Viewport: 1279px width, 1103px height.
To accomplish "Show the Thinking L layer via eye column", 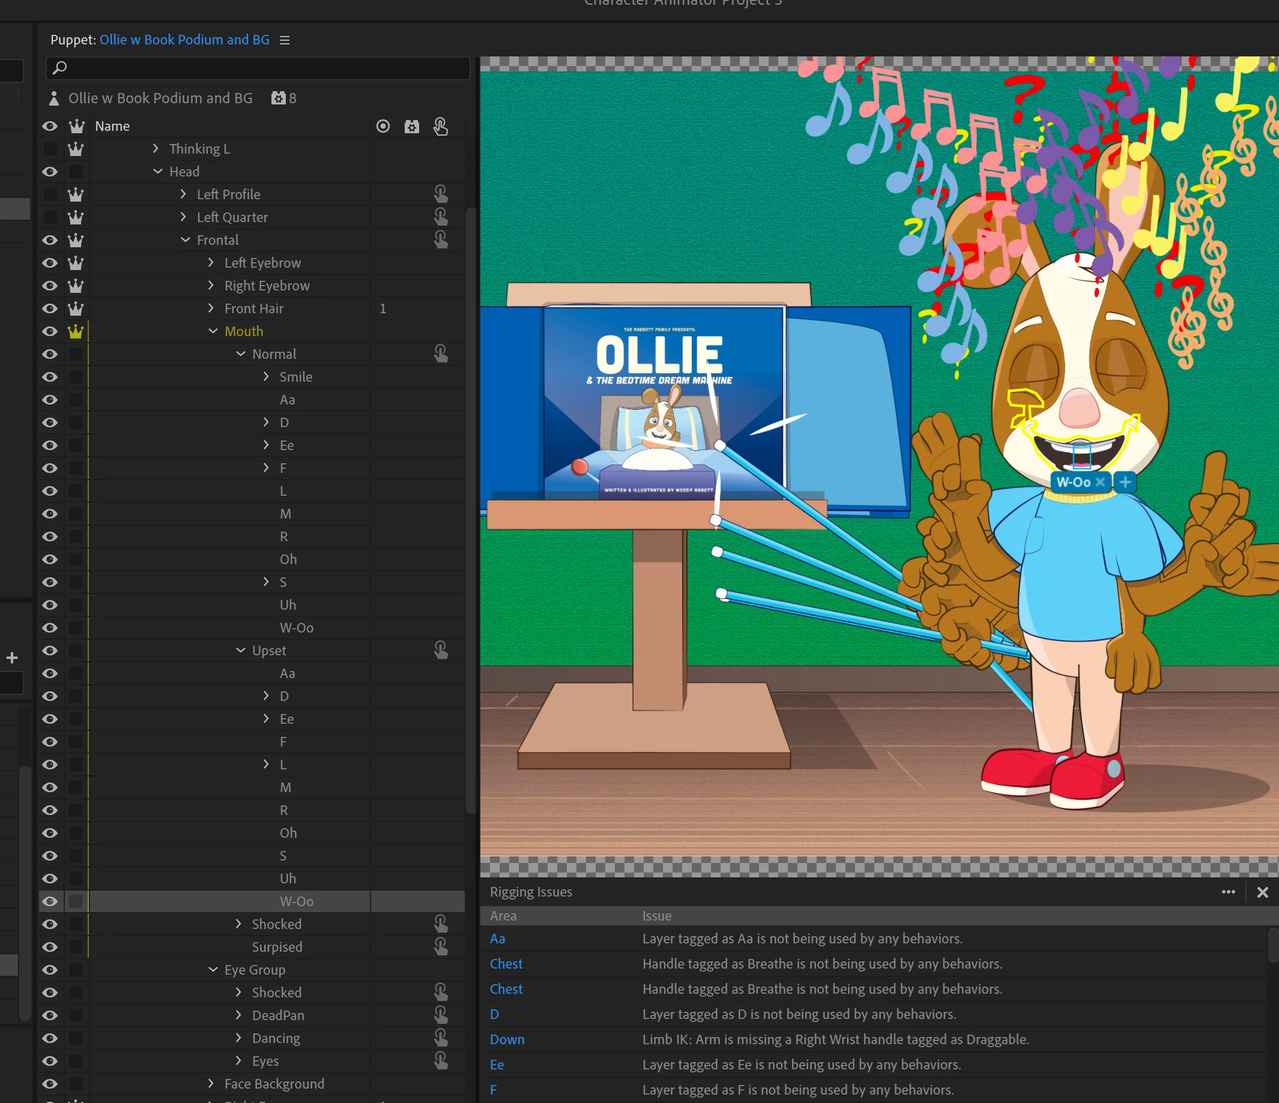I will (x=50, y=149).
